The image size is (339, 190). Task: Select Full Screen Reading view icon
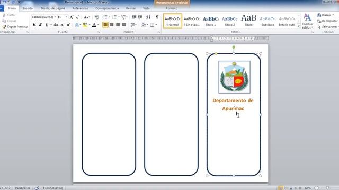click(x=286, y=188)
